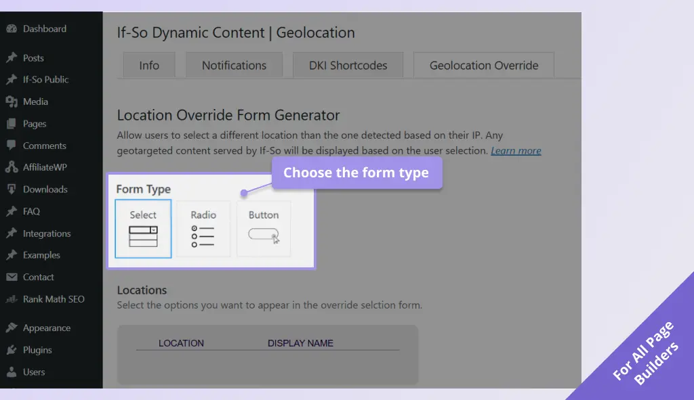Click the Rank Math SEO icon
694x400 pixels.
(12, 299)
